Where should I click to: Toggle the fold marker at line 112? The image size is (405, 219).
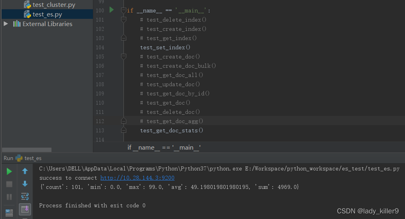point(123,121)
